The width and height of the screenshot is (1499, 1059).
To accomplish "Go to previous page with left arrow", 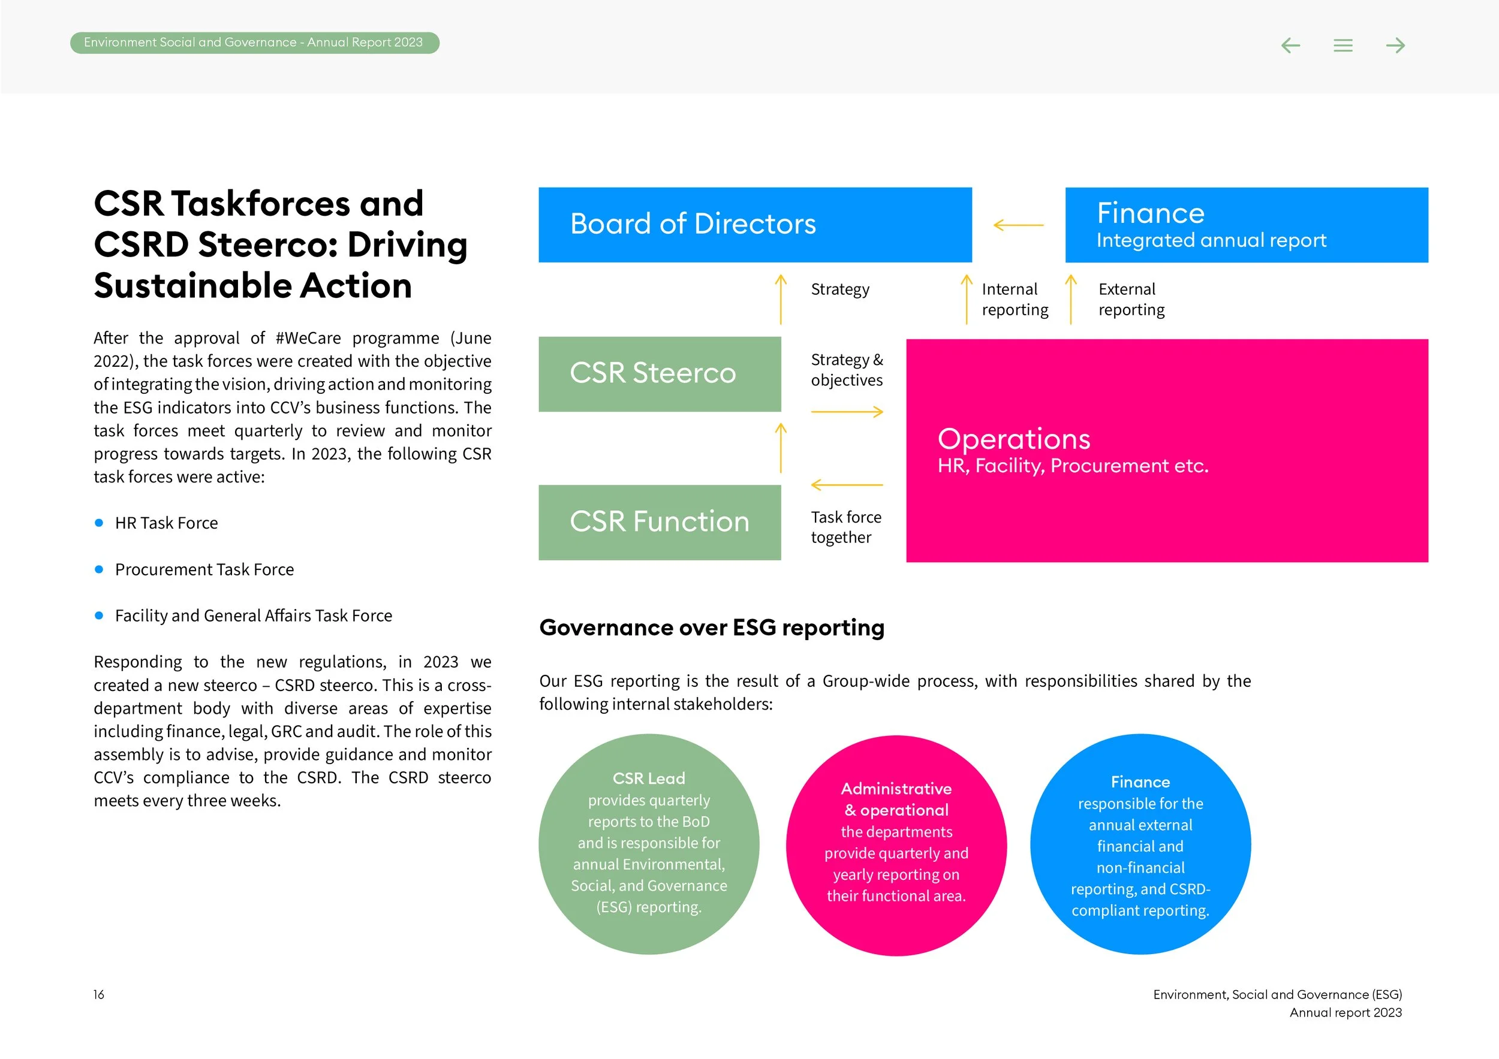I will pos(1290,45).
